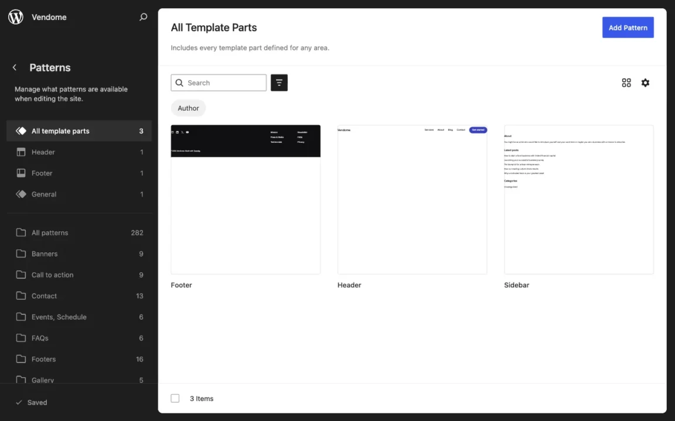The width and height of the screenshot is (675, 421).
Task: Remove the Author filter token
Action: [x=188, y=108]
